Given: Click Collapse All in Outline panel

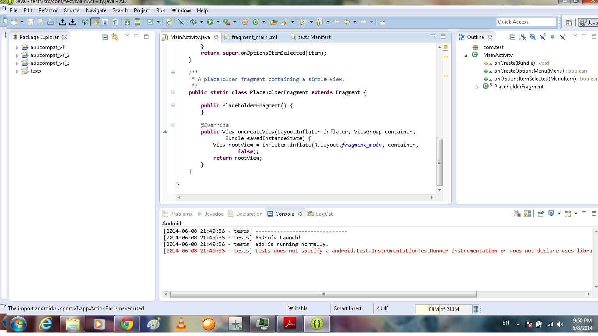Looking at the screenshot, I should [x=512, y=37].
